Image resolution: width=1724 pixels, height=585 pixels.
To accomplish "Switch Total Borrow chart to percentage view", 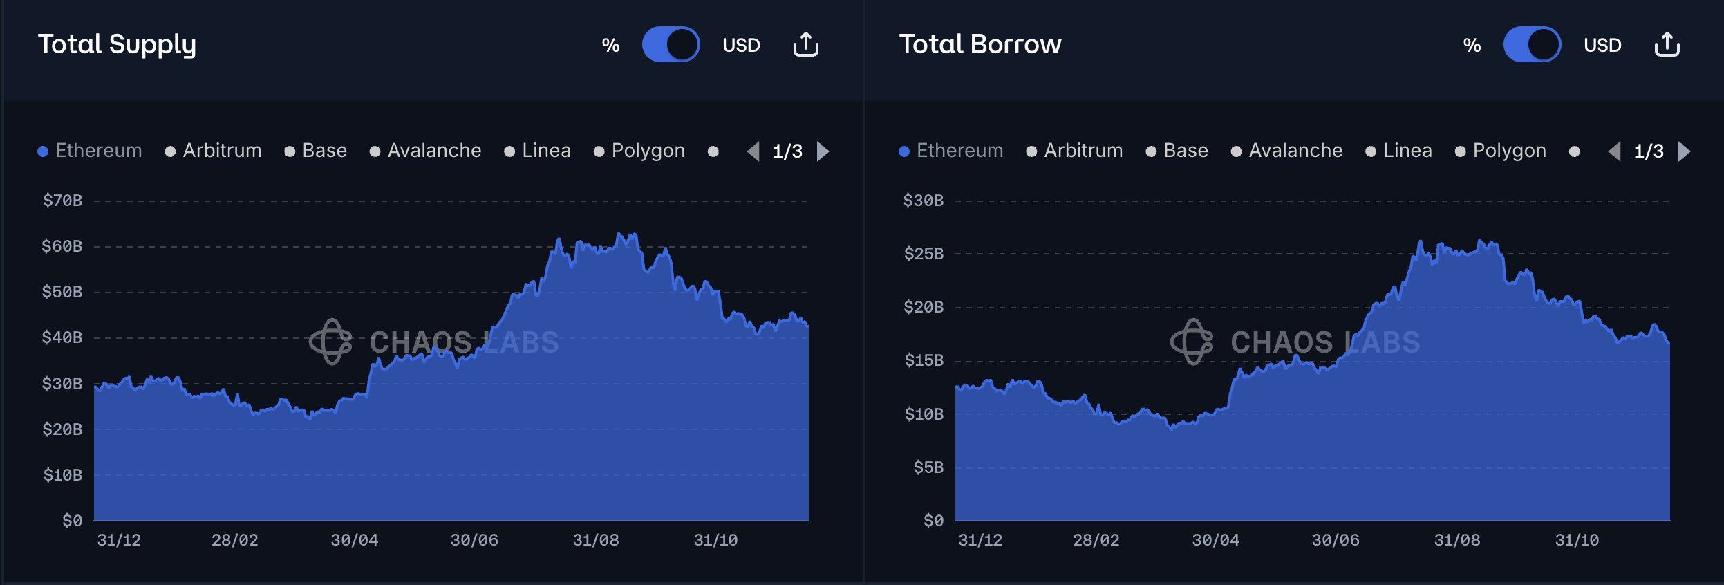I will coord(1533,44).
